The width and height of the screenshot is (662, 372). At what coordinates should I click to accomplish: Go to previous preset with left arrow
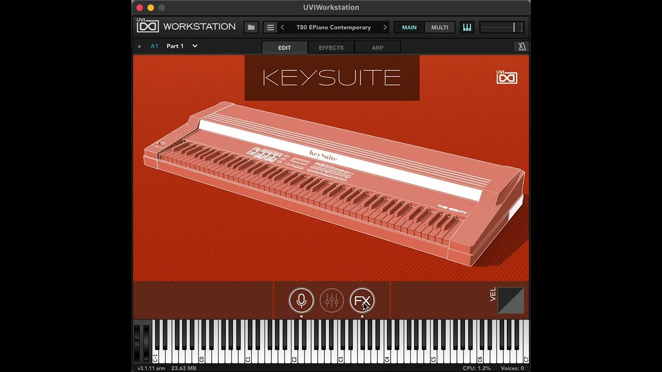tap(282, 27)
